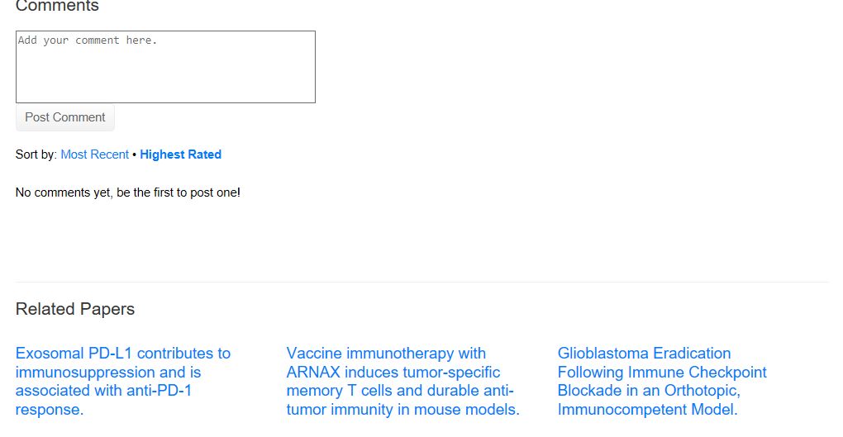843x437 pixels.
Task: Sort comments by Highest Rated
Action: coord(180,154)
